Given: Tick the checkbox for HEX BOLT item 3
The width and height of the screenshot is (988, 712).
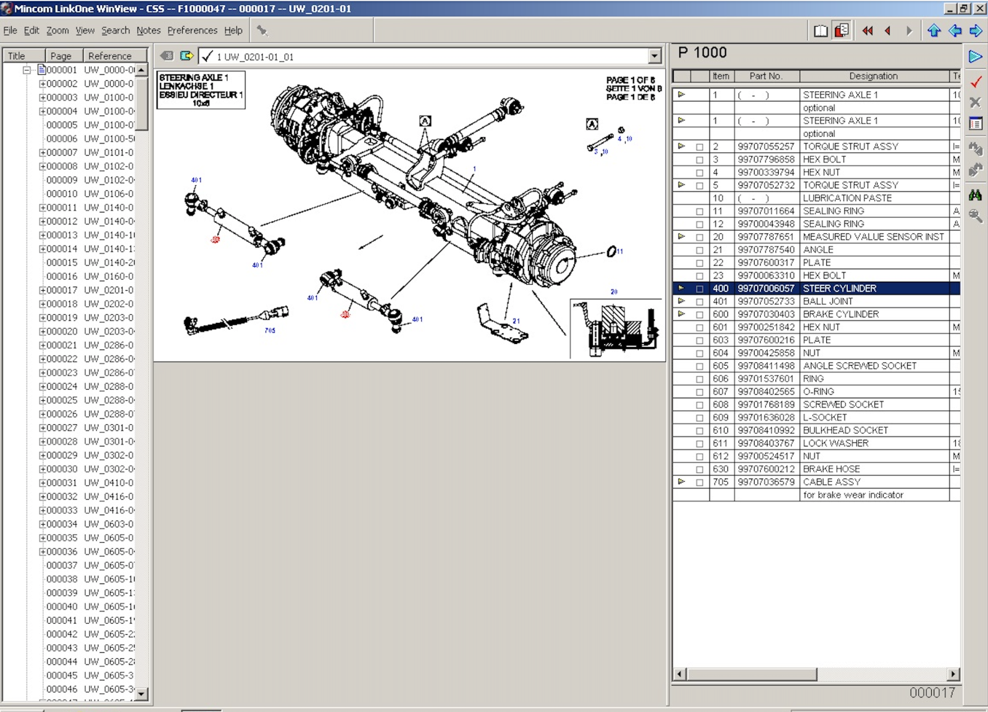Looking at the screenshot, I should click(x=699, y=160).
